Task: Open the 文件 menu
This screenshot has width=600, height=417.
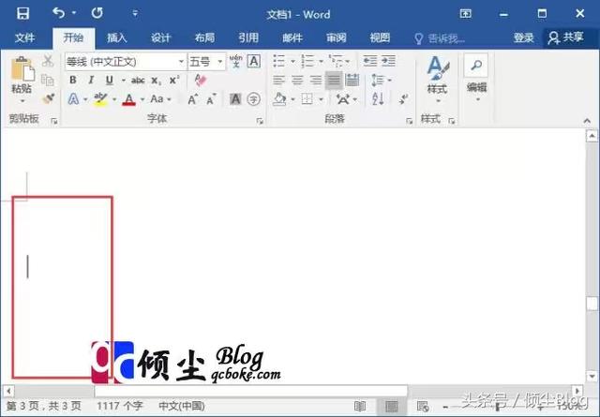Action: pos(25,37)
